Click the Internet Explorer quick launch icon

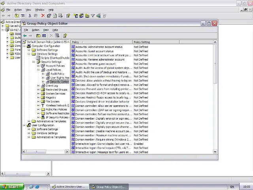coord(37,186)
